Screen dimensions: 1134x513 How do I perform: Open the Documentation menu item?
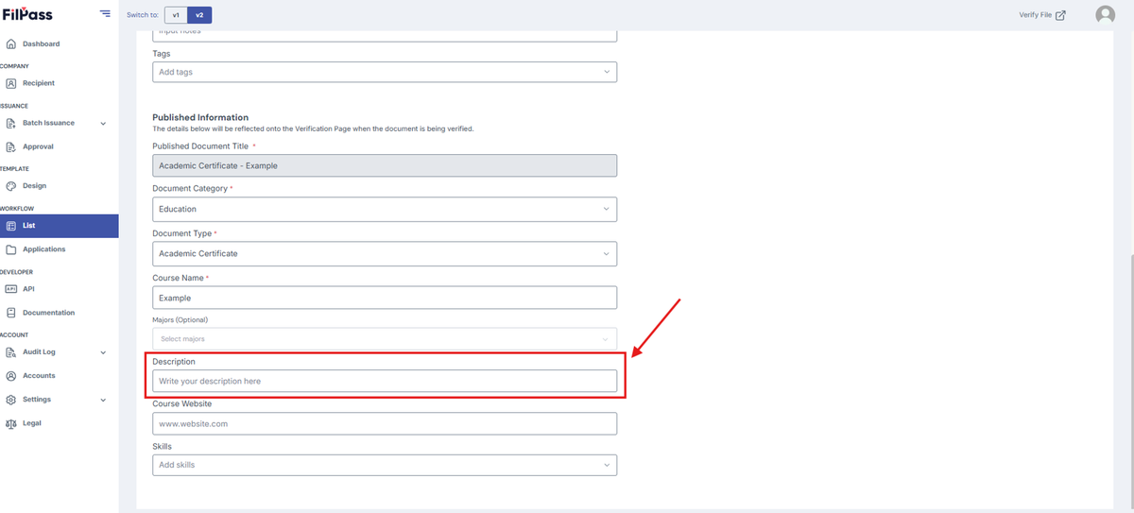click(x=48, y=313)
